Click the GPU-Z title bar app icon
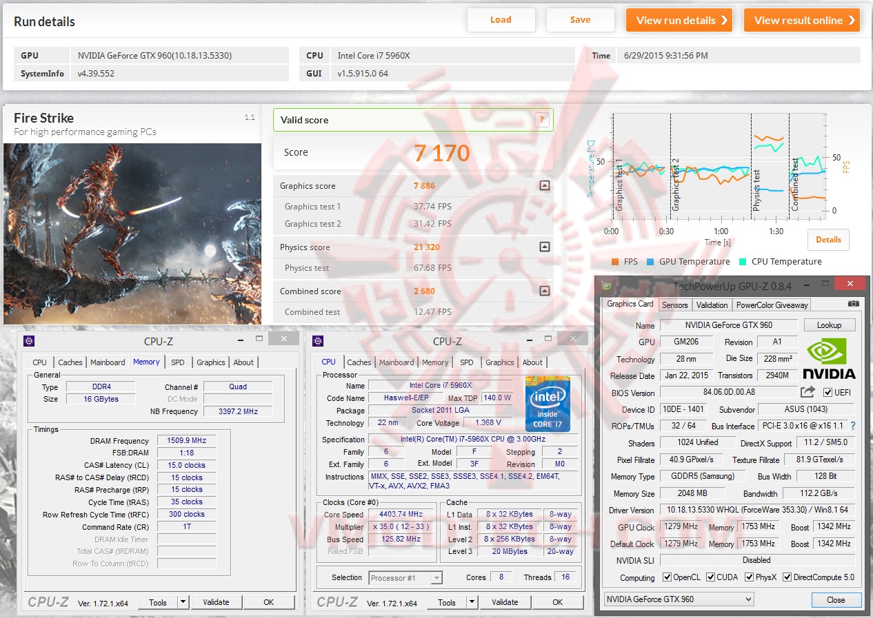873x618 pixels. point(607,286)
